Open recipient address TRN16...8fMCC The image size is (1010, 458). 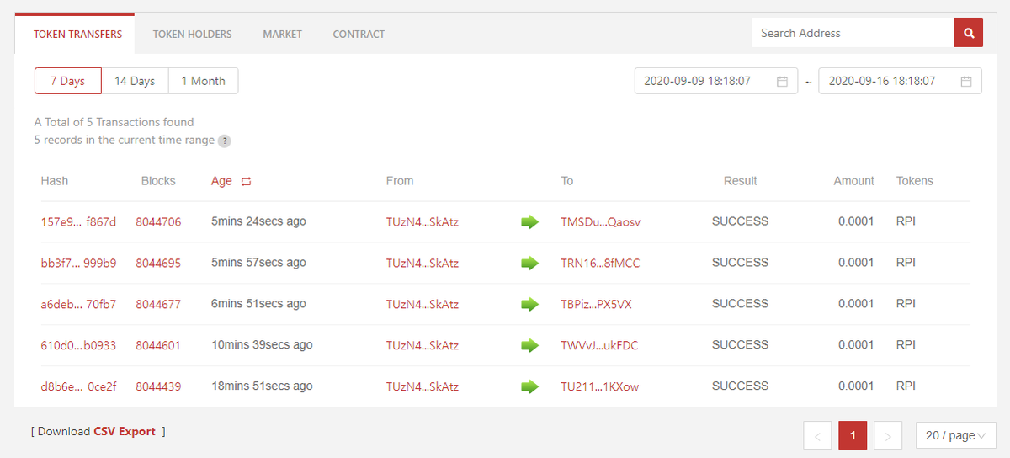click(600, 264)
